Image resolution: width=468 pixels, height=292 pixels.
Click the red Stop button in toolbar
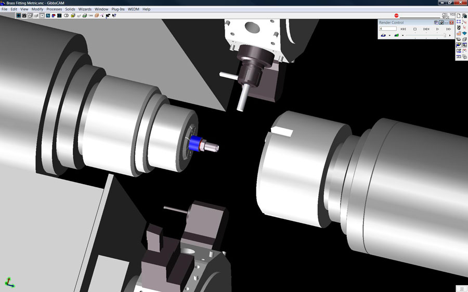pyautogui.click(x=396, y=16)
